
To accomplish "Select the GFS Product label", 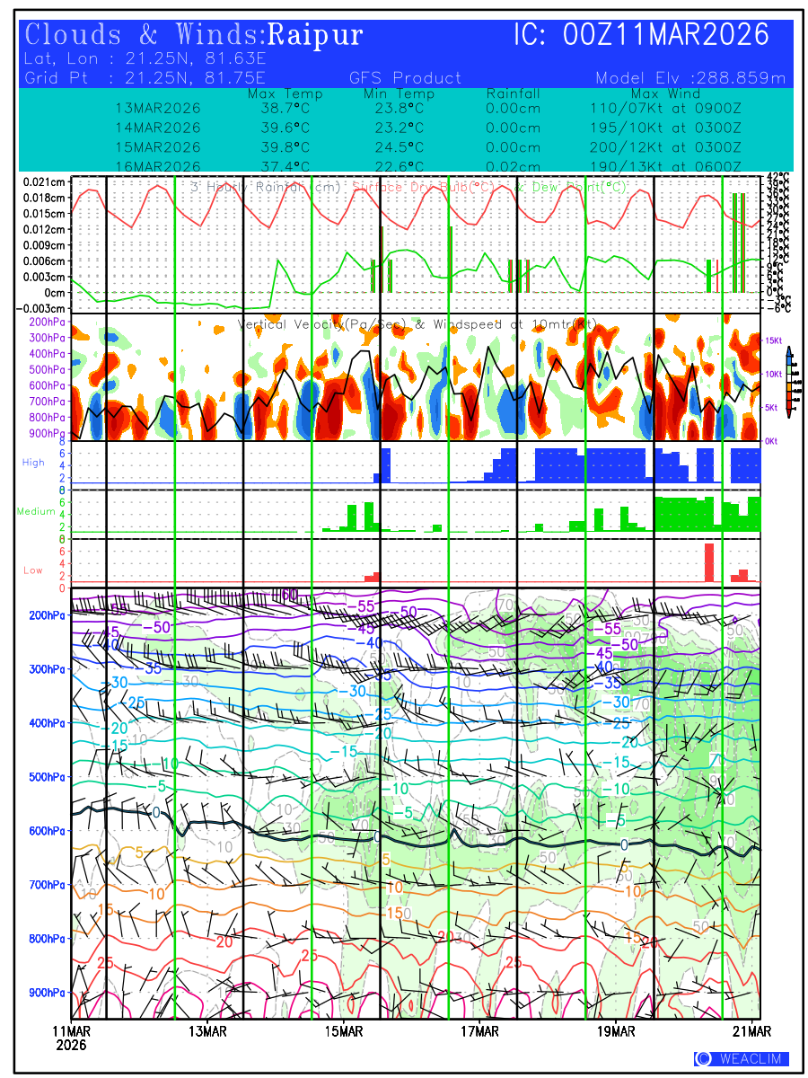I will pyautogui.click(x=405, y=78).
